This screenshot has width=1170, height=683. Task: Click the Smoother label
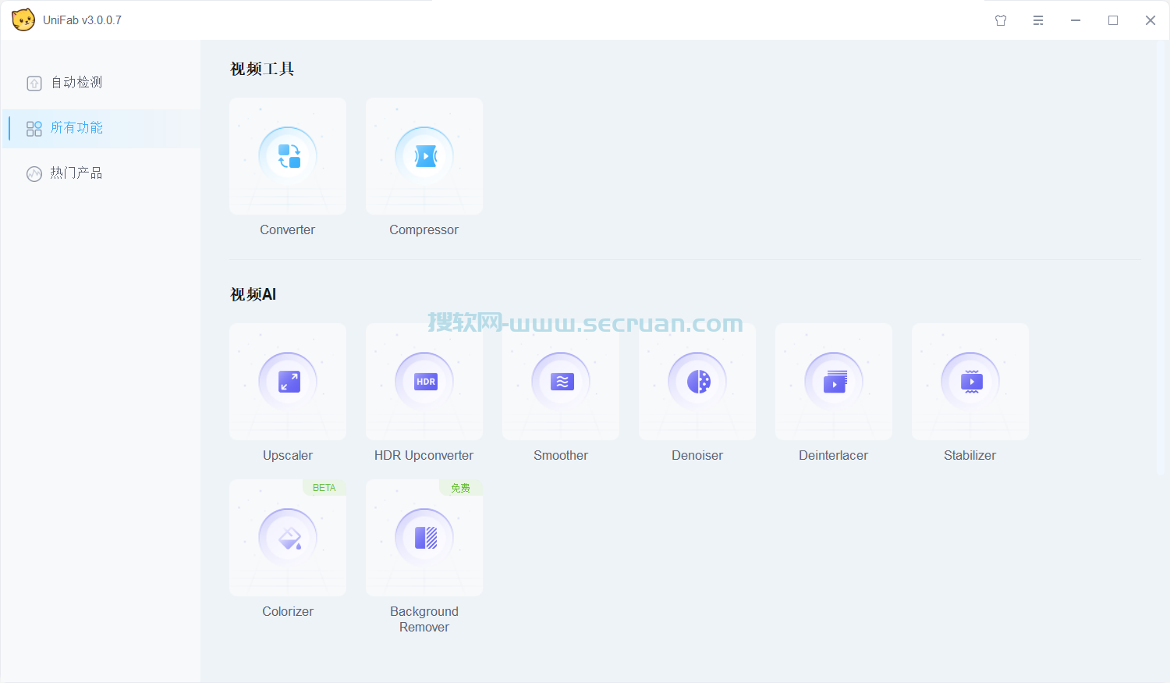561,455
